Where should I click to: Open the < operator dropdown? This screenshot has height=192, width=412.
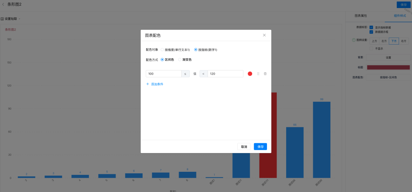[204, 74]
